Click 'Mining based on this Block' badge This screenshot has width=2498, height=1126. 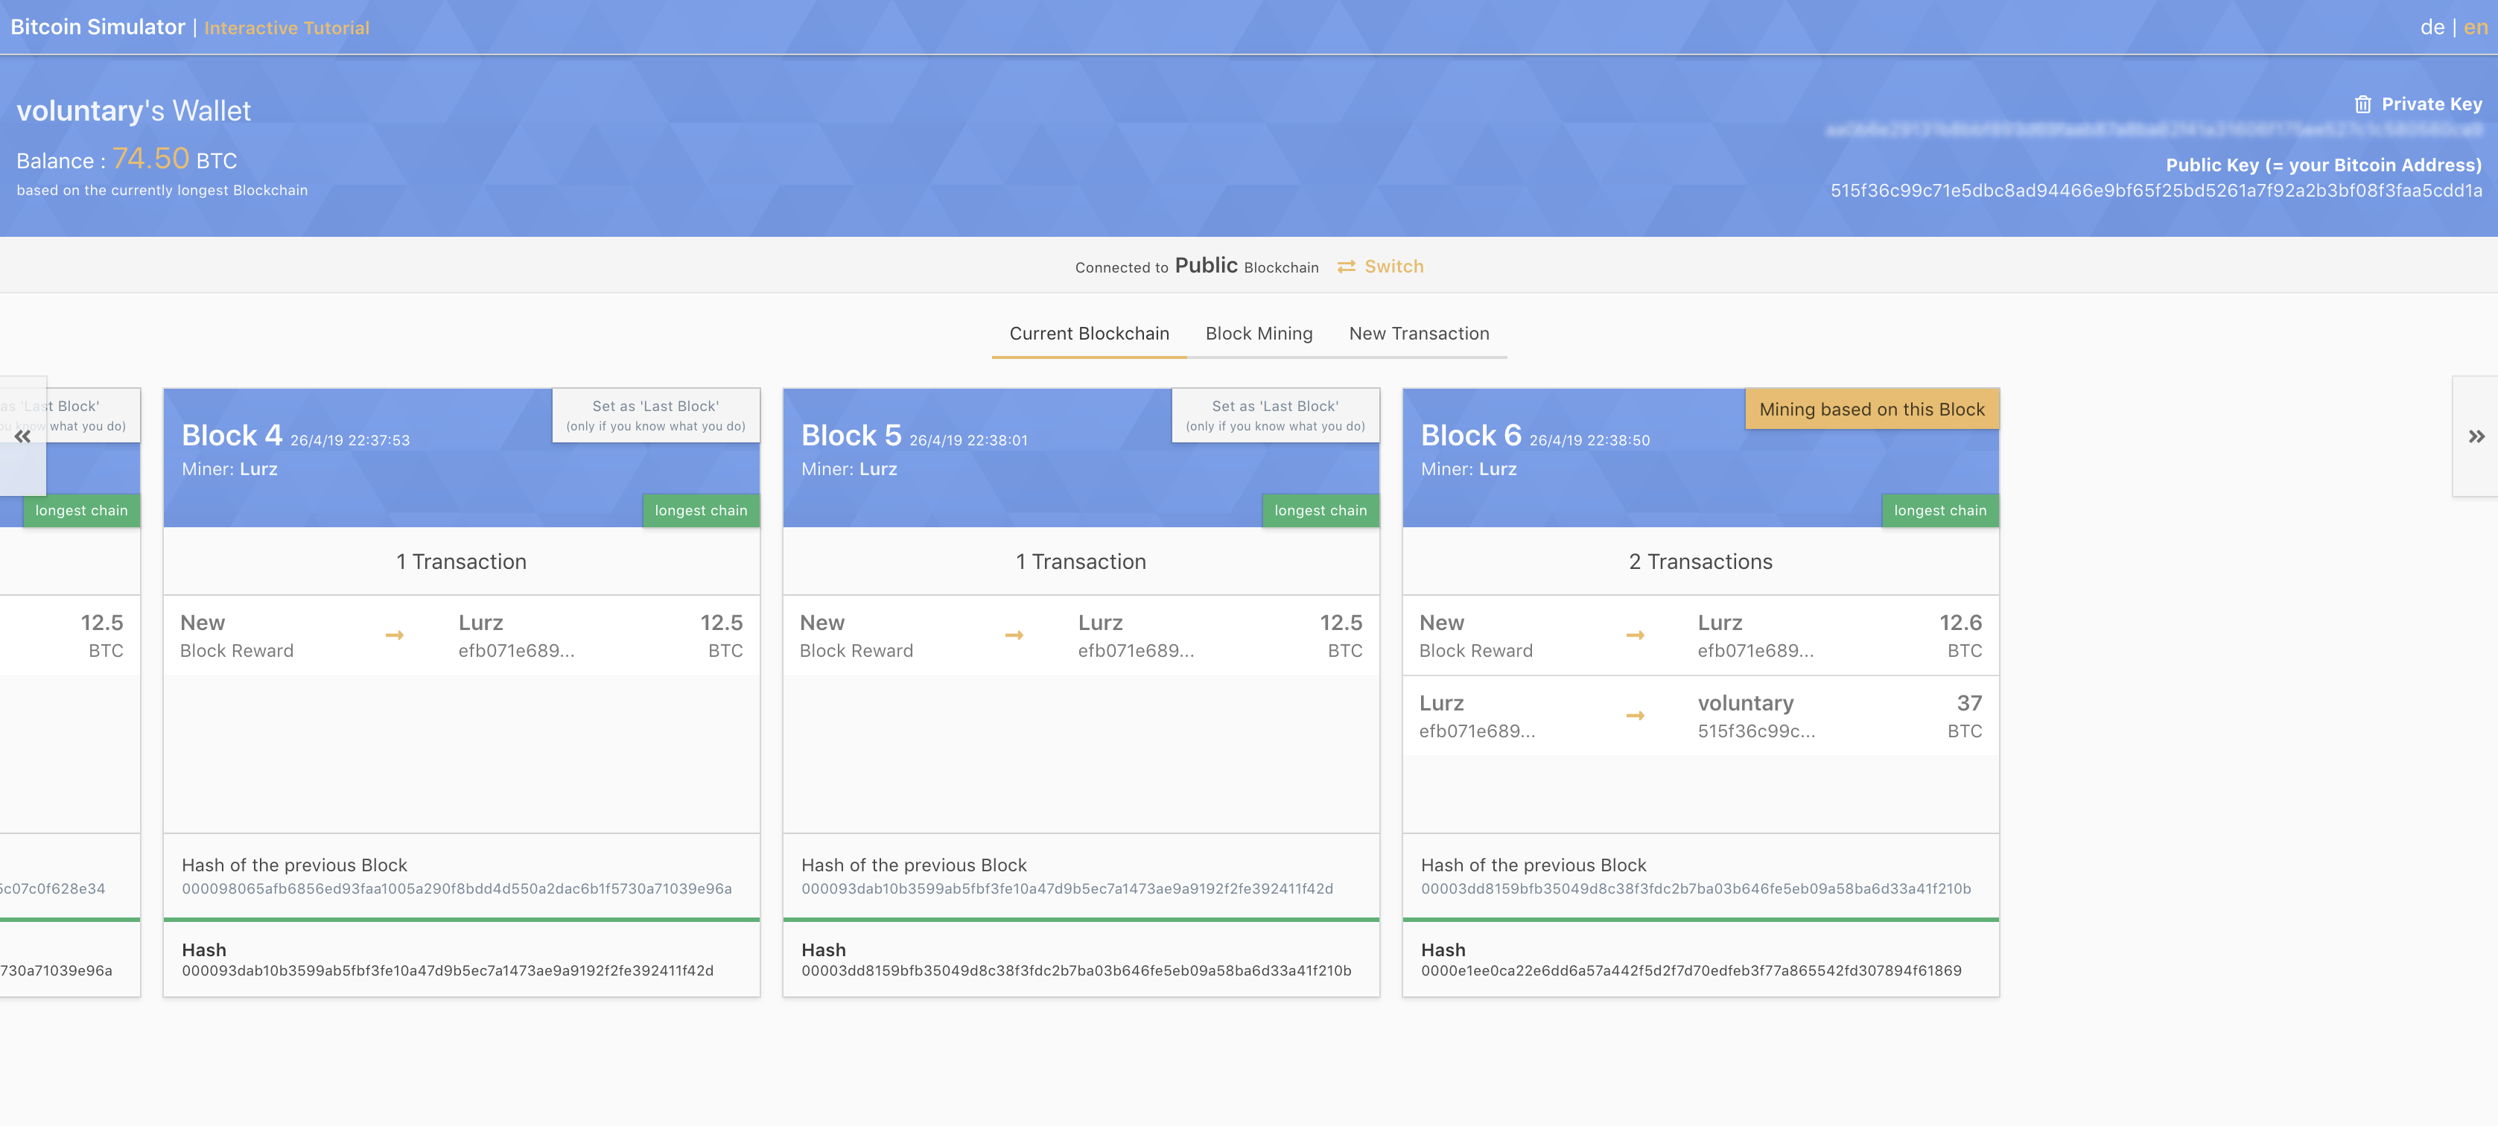(x=1871, y=410)
